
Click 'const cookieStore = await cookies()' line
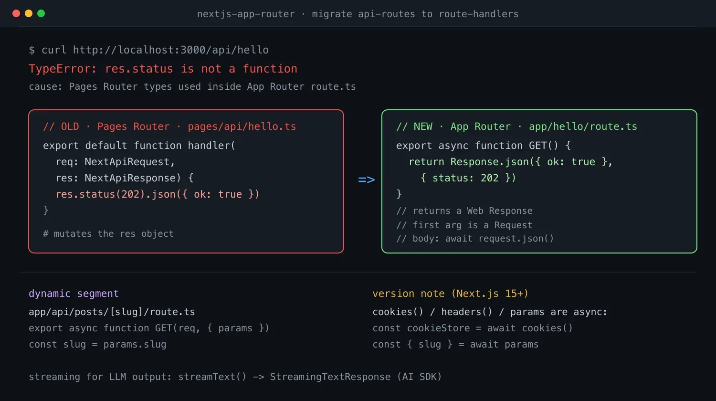tap(473, 328)
